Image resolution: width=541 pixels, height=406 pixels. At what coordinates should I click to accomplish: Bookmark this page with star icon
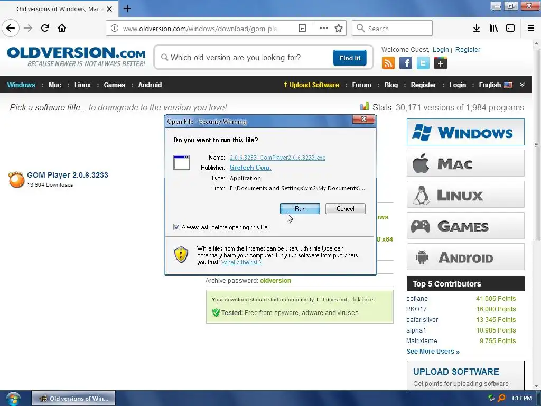(x=339, y=29)
